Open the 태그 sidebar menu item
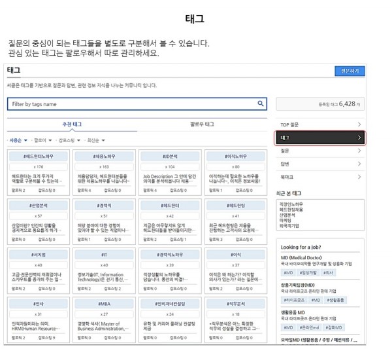 (x=320, y=138)
